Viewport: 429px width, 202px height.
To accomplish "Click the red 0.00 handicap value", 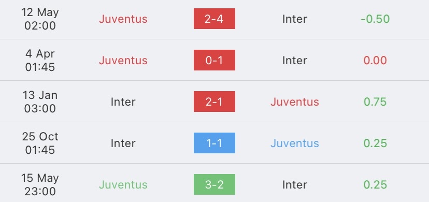I will pos(375,61).
